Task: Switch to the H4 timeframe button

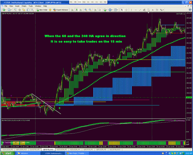Action: [x=92, y=2]
